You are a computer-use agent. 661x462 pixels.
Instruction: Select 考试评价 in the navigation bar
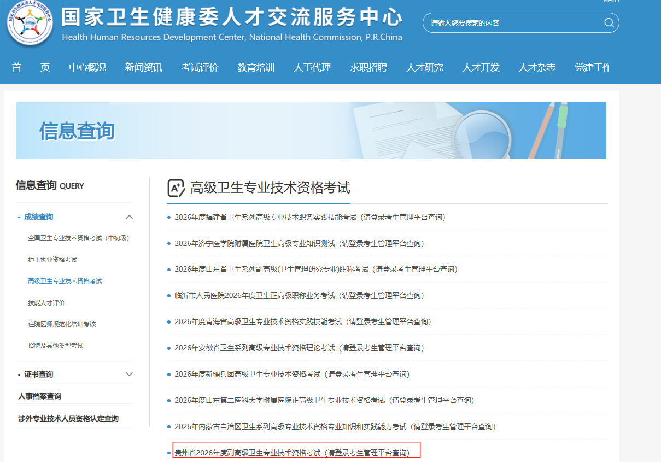click(200, 67)
